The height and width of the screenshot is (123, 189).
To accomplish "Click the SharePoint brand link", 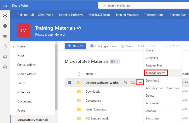I will 20,6.
